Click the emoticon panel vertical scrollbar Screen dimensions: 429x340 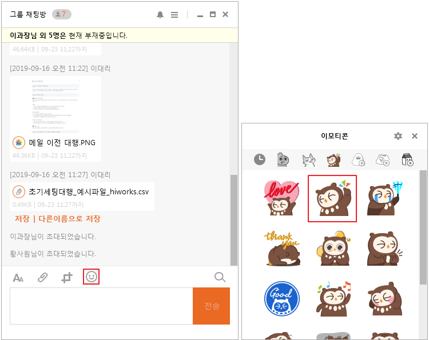pos(423,227)
